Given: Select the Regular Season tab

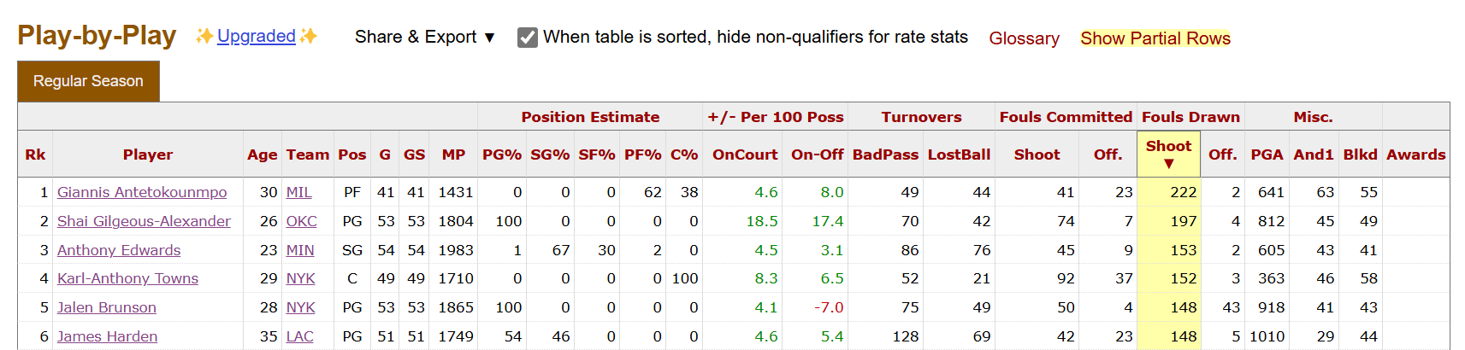Looking at the screenshot, I should click(88, 81).
